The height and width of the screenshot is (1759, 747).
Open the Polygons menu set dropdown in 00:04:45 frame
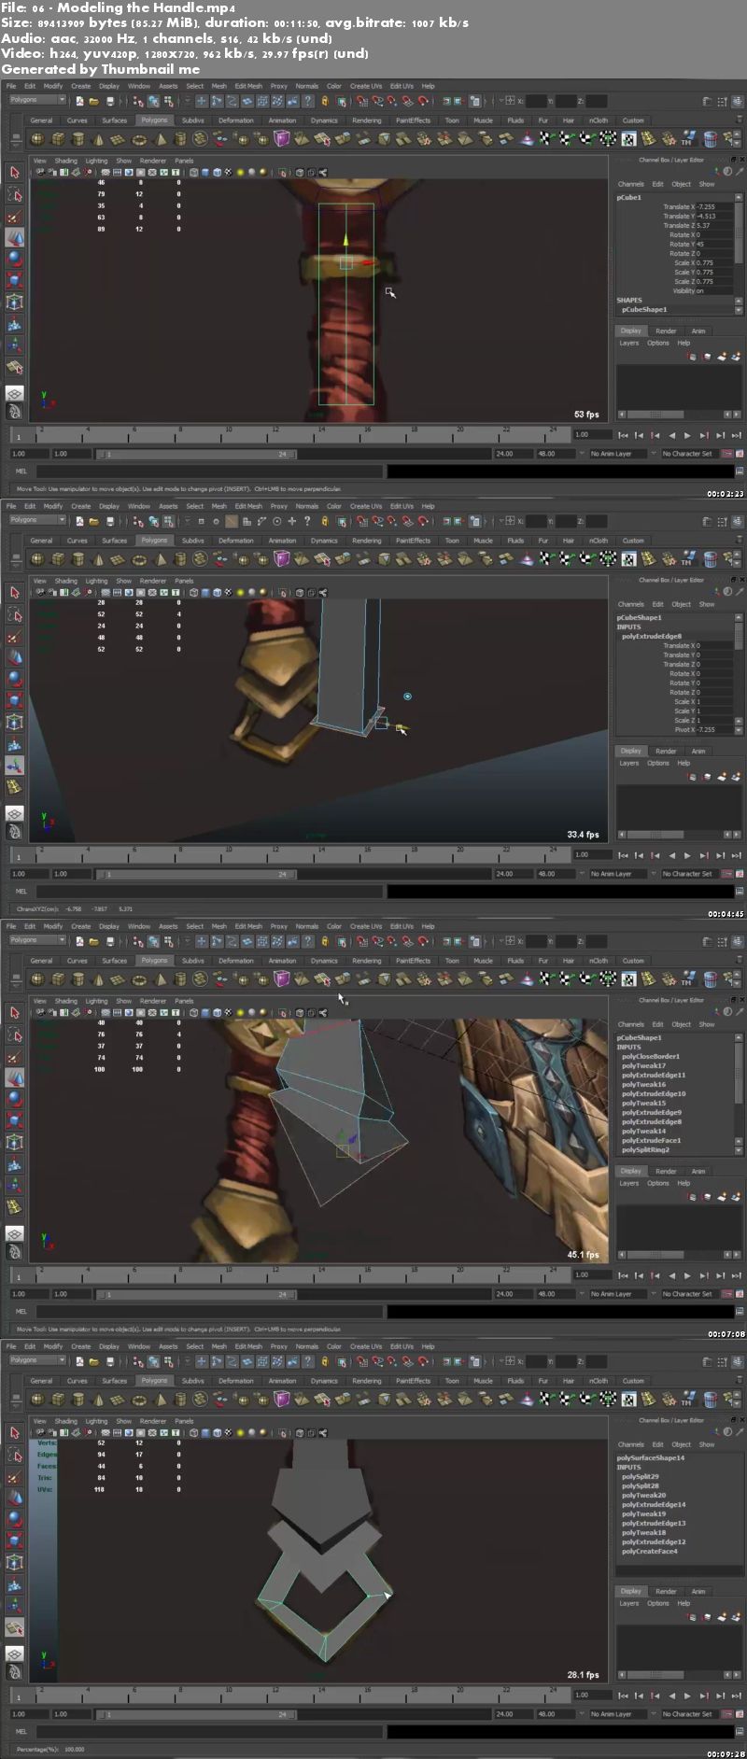click(37, 520)
